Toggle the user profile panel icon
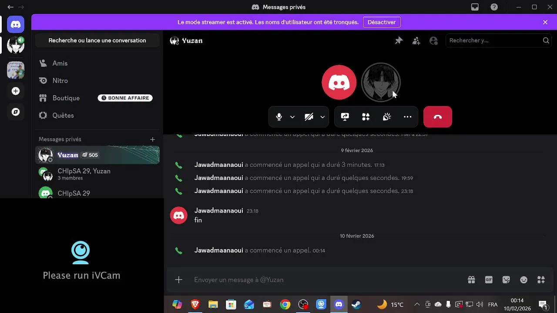The height and width of the screenshot is (313, 557). 433,40
